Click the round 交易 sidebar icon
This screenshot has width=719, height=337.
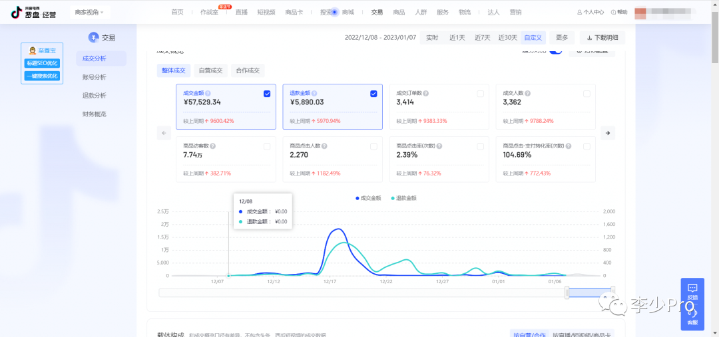(x=94, y=37)
